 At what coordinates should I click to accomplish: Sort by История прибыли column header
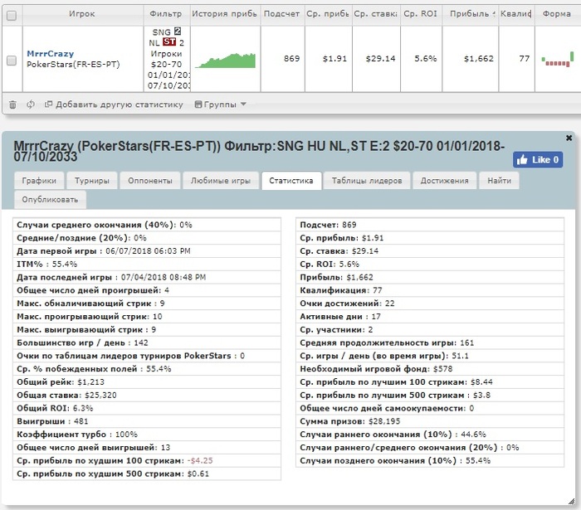[225, 14]
